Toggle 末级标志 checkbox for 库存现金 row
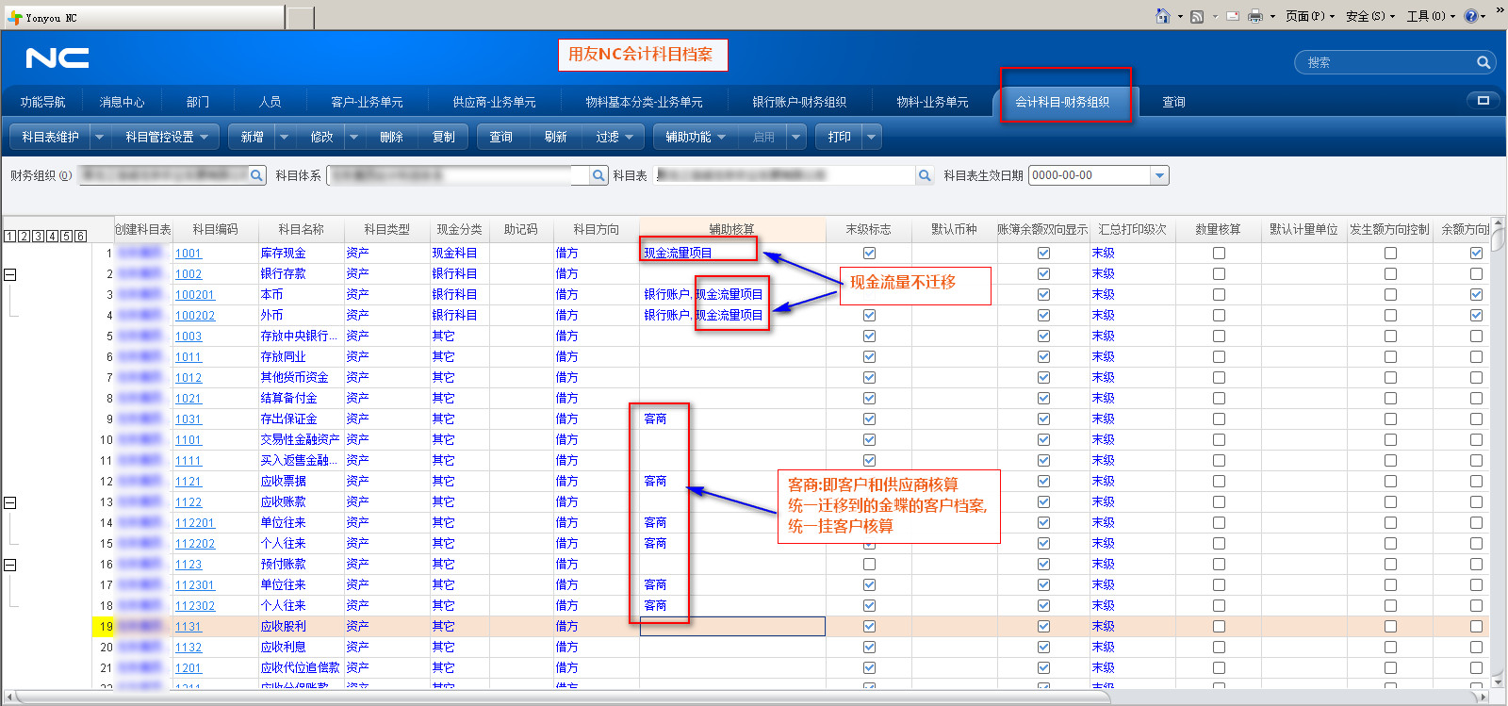This screenshot has width=1508, height=706. click(869, 254)
